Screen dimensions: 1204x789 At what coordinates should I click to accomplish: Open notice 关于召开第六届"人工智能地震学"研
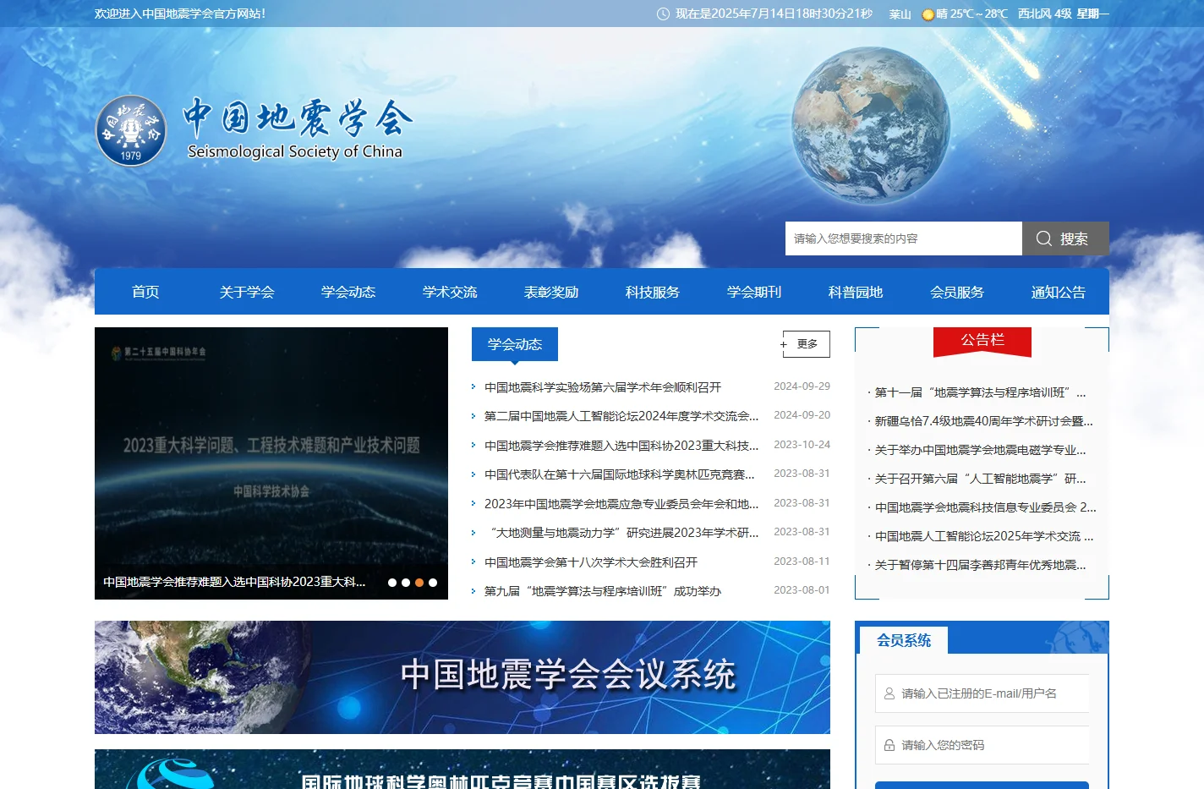pyautogui.click(x=980, y=479)
